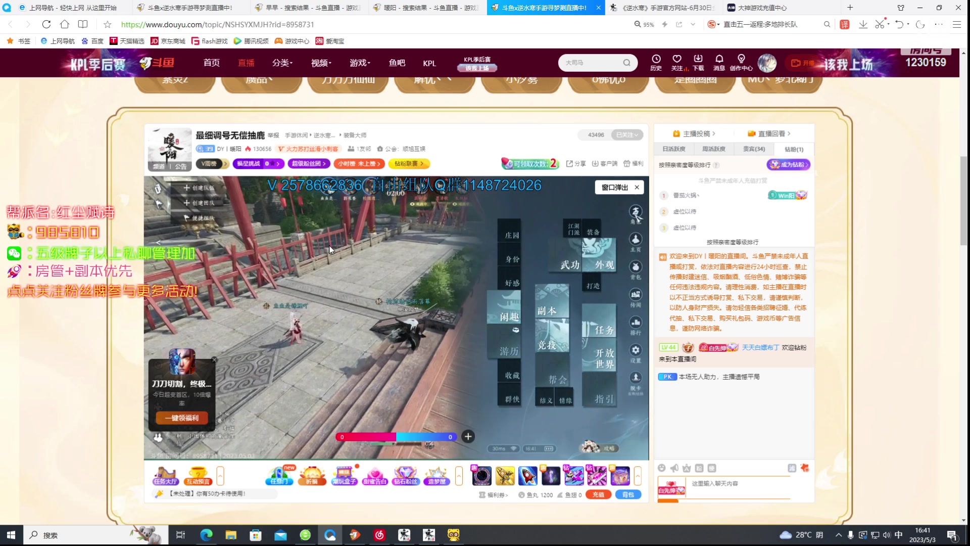Screen dimensions: 970x546
Task: Open emoji picker in chat
Action: click(x=662, y=468)
